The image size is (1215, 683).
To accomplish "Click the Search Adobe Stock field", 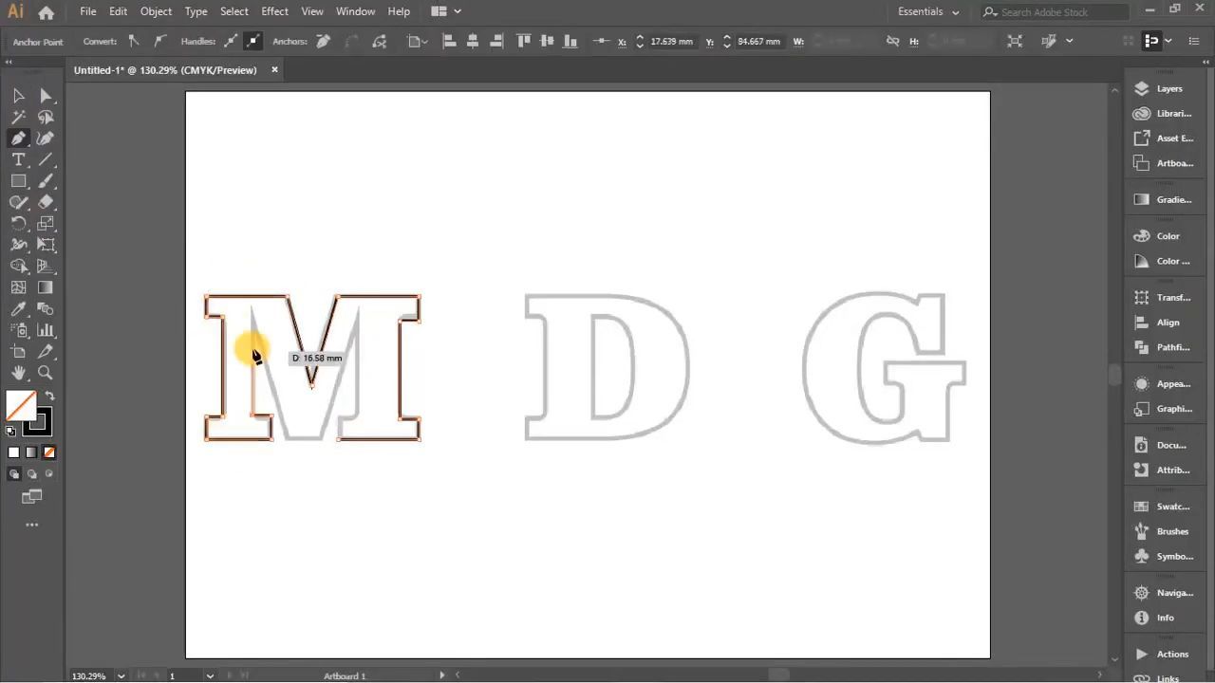I will point(1057,11).
